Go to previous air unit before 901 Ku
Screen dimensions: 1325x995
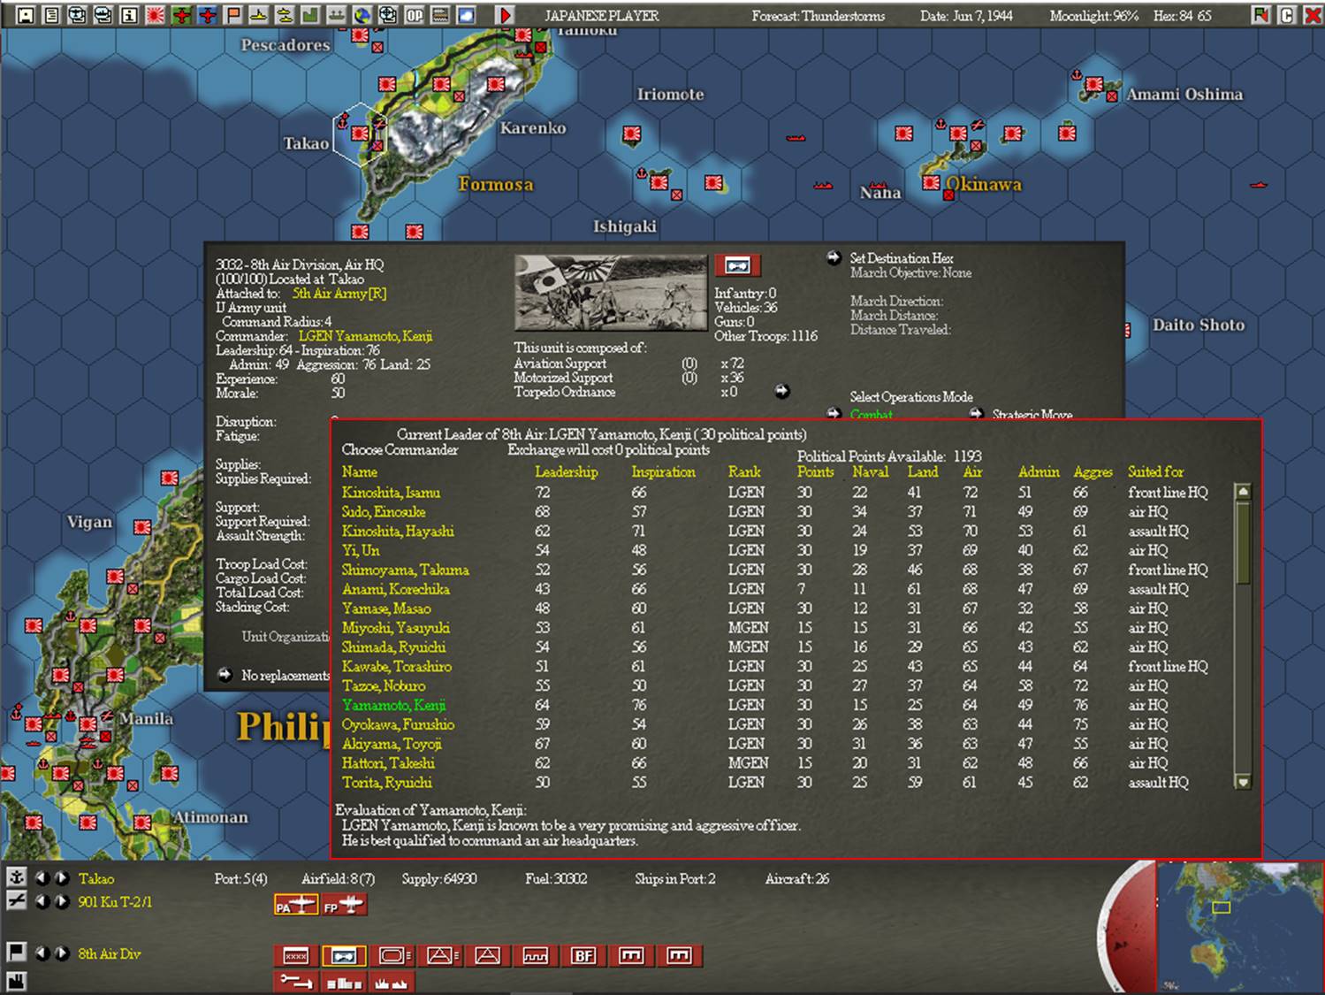[x=42, y=901]
